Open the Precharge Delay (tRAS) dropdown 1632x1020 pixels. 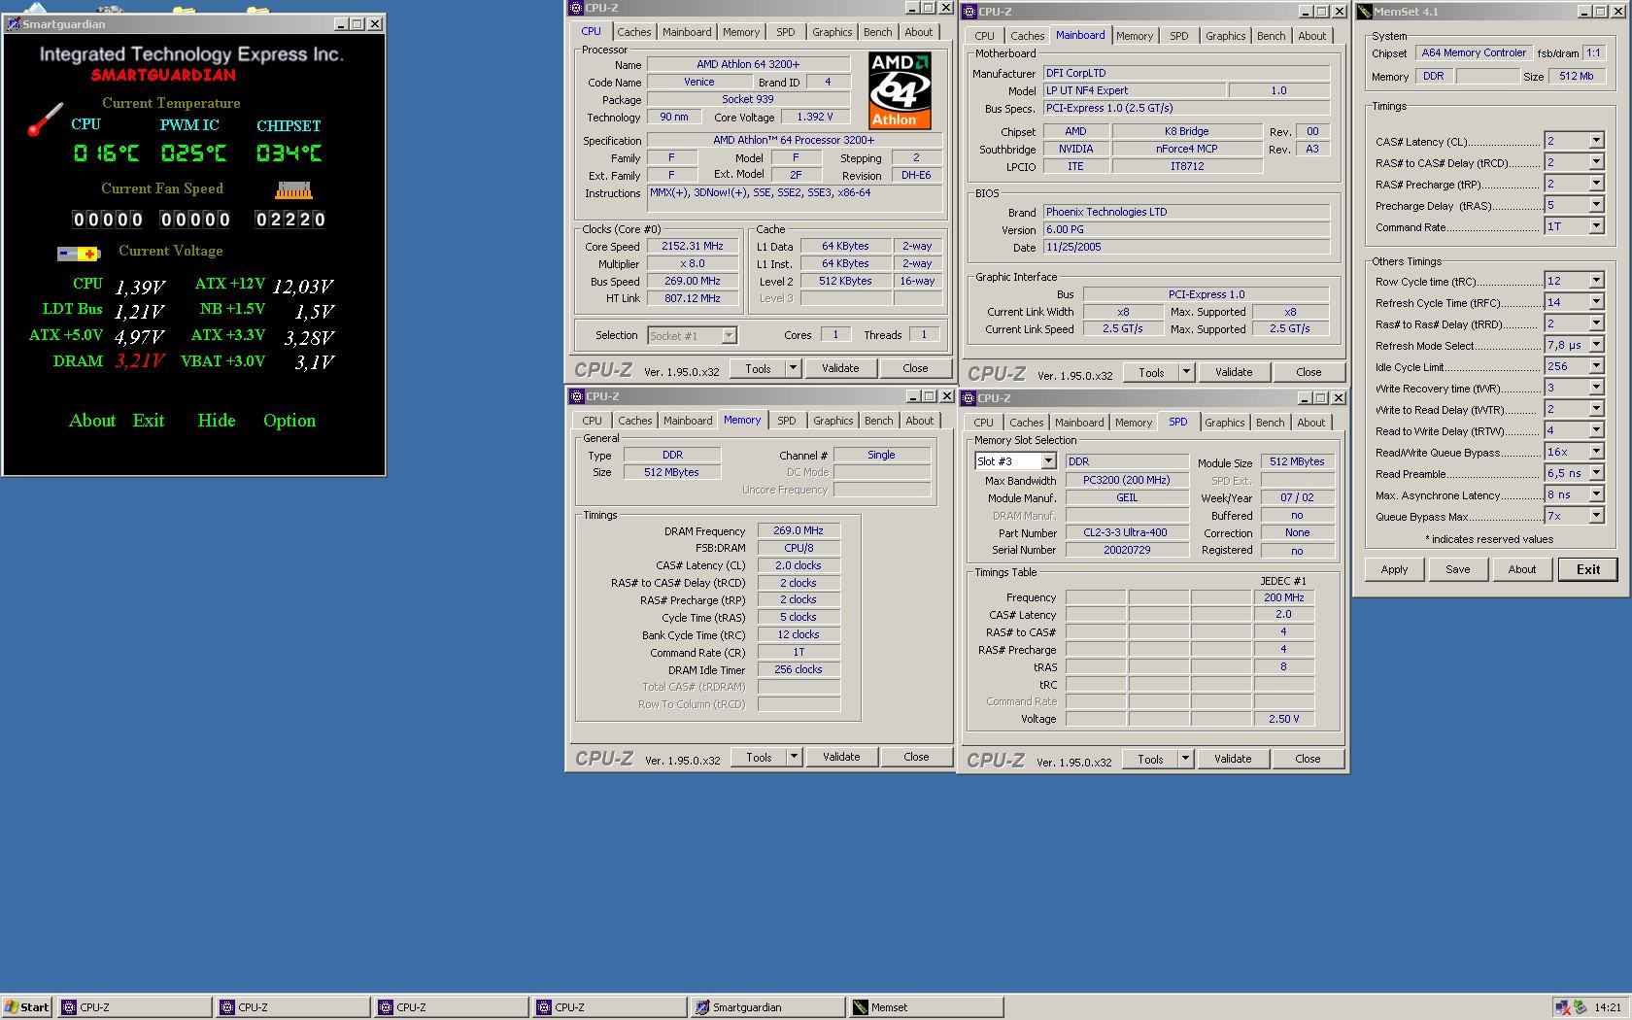point(1595,205)
